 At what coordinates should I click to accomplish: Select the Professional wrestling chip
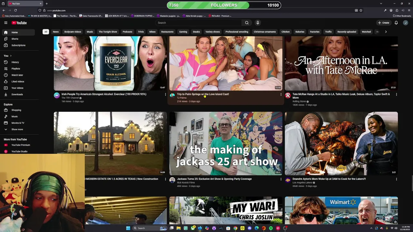click(237, 32)
